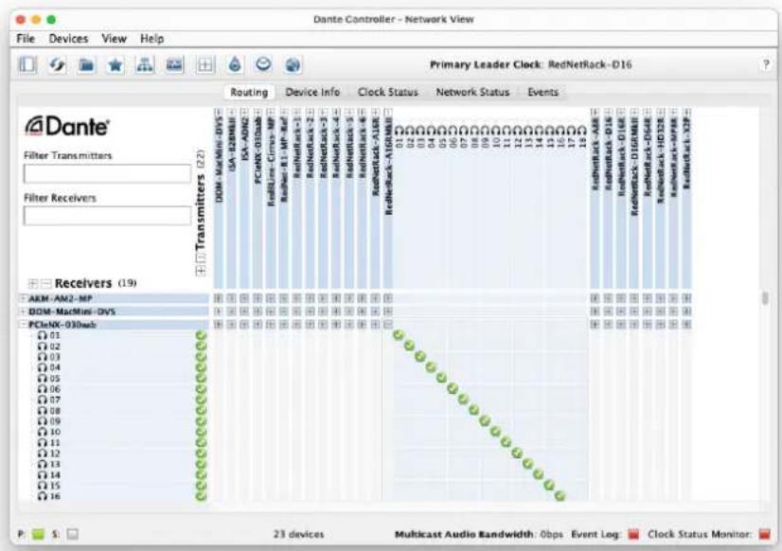
Task: Click the headphone icon of receiver channel 13
Action: point(43,464)
